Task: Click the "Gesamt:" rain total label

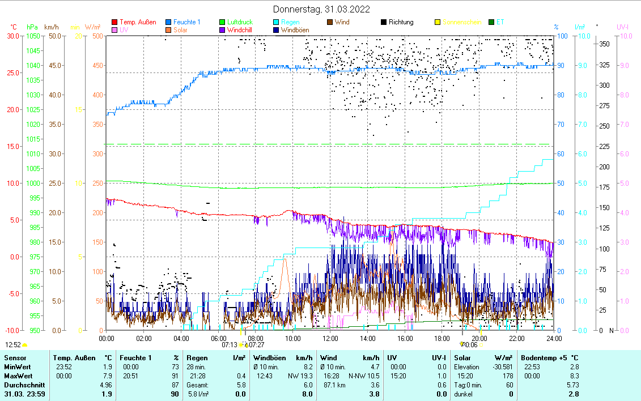Action: [x=197, y=385]
